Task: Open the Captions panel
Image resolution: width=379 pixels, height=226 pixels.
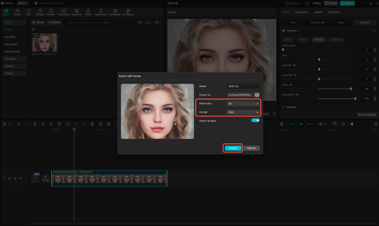Action: 76,12
